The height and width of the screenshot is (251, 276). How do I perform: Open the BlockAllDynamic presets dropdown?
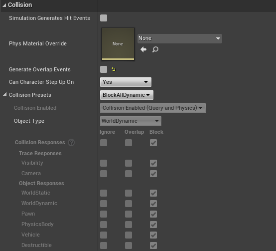(127, 95)
